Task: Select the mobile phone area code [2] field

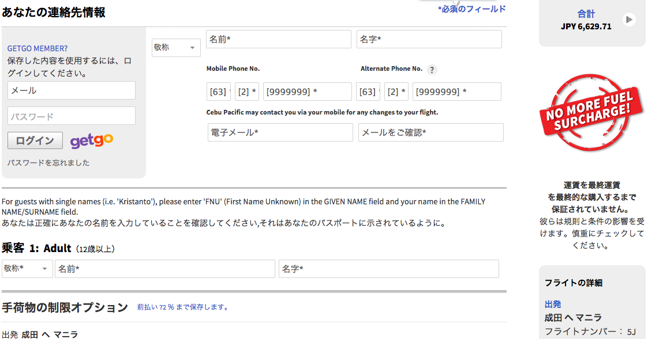Action: pyautogui.click(x=247, y=92)
